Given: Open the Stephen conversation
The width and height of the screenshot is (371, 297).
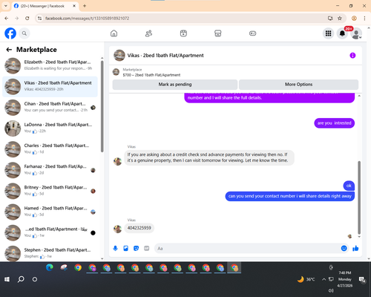Looking at the screenshot, I should (50, 253).
